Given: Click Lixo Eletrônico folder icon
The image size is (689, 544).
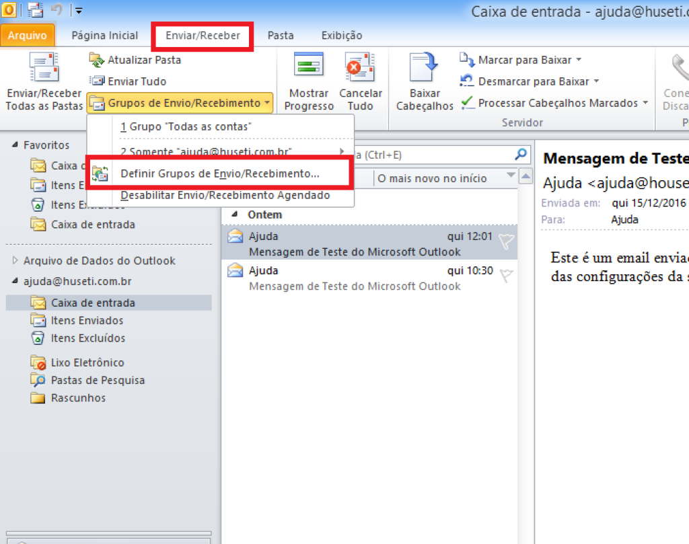Looking at the screenshot, I should pos(38,362).
